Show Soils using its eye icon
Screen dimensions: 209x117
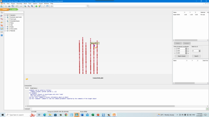(x=8, y=25)
